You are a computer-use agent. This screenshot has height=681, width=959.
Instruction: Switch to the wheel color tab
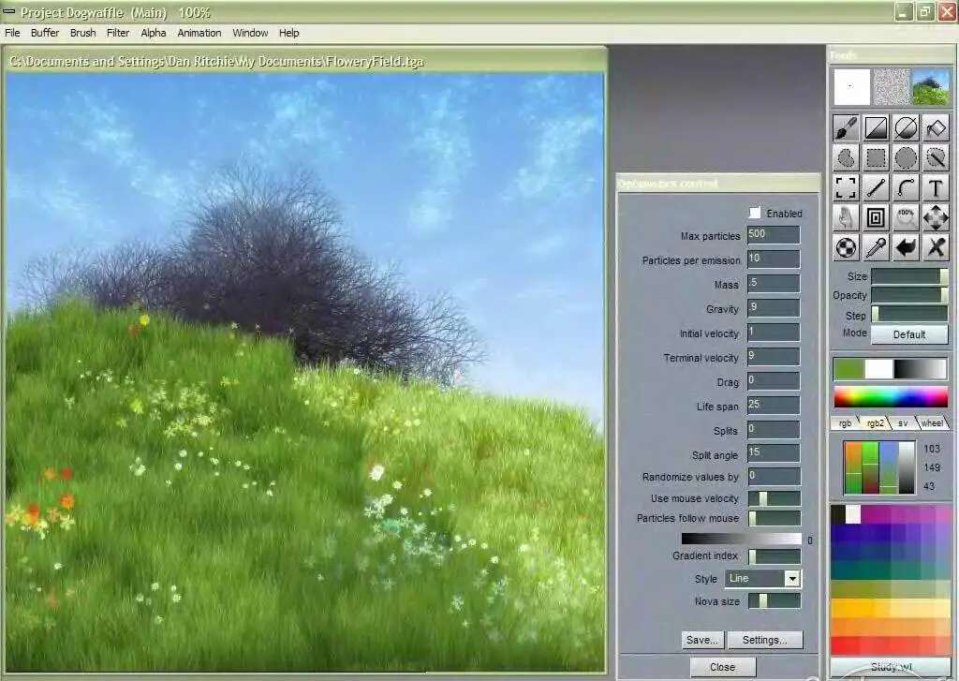point(932,422)
